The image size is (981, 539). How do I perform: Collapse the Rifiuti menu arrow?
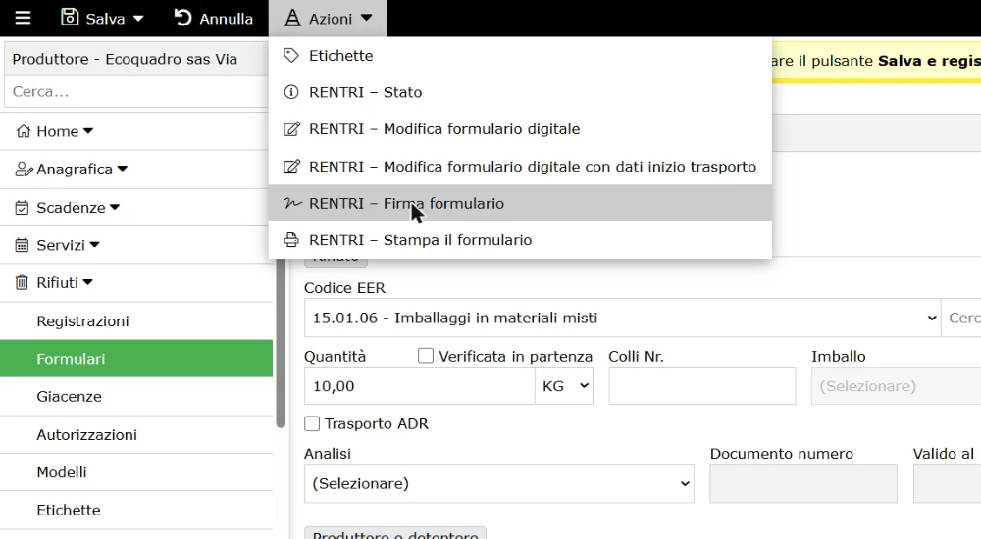(x=87, y=282)
